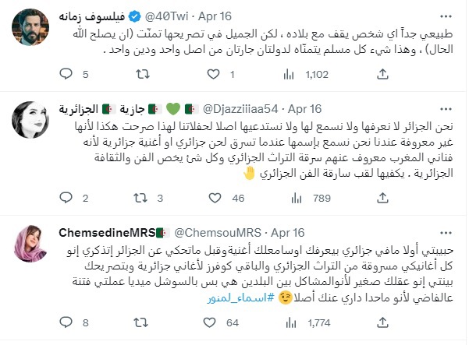This screenshot has width=469, height=345.
Task: Open the more options menu on the ChemsedineMRS tweet
Action: click(x=446, y=233)
